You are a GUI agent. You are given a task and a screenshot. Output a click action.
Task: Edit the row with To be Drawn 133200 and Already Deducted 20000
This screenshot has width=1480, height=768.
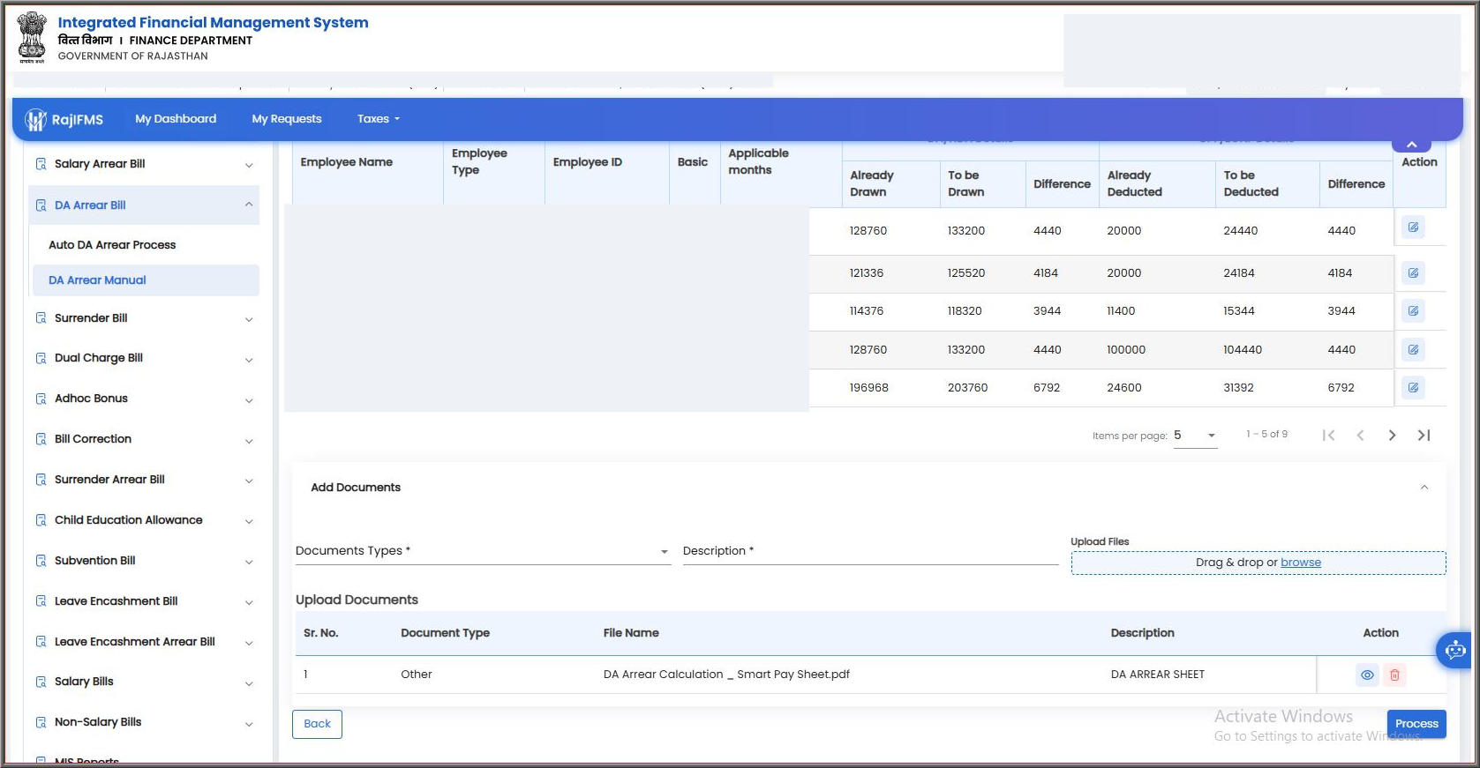point(1413,227)
